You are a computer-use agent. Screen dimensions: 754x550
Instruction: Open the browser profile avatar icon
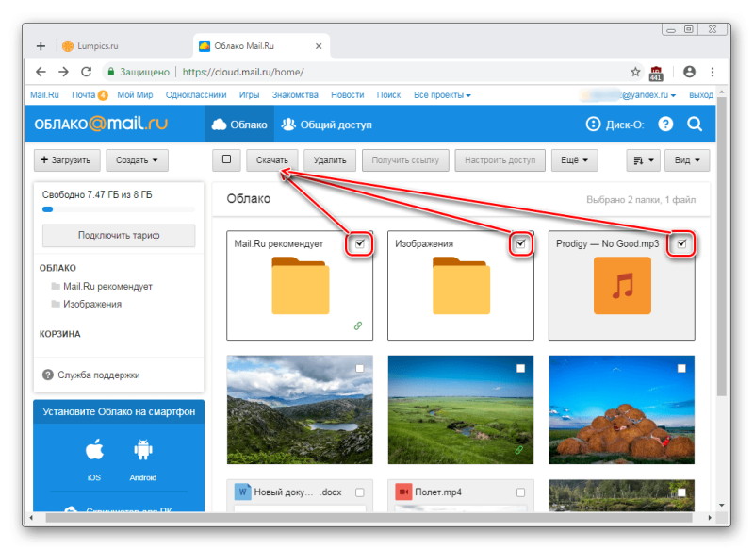point(689,72)
